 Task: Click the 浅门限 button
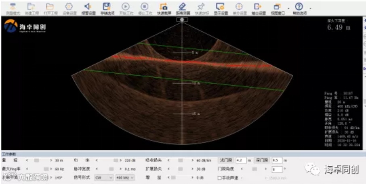(226, 160)
